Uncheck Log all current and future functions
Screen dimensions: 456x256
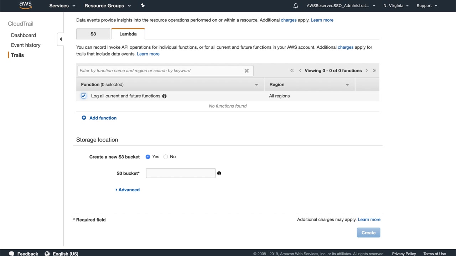tap(83, 96)
